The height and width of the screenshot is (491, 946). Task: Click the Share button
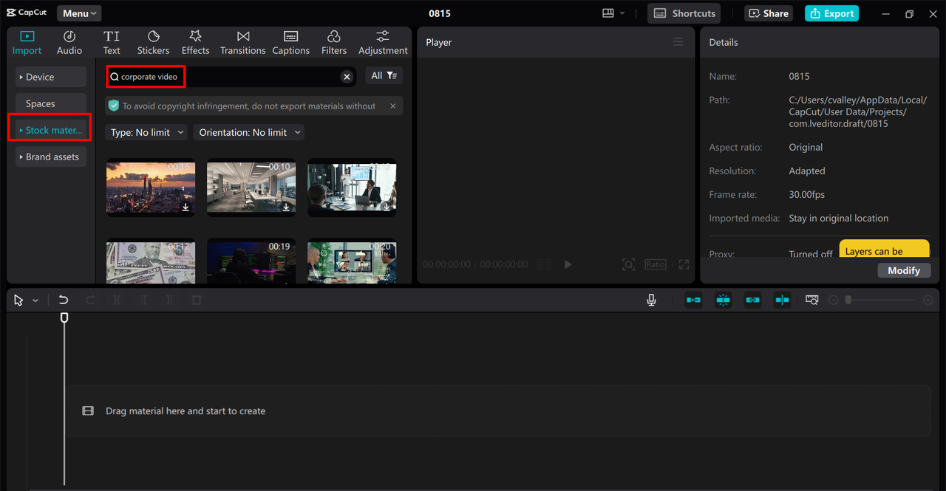pyautogui.click(x=768, y=13)
